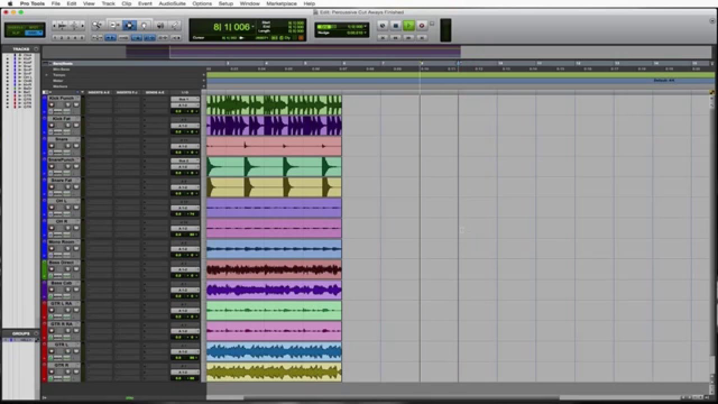
Task: Open Kick Punch input selector Bus 1
Action: click(x=185, y=99)
